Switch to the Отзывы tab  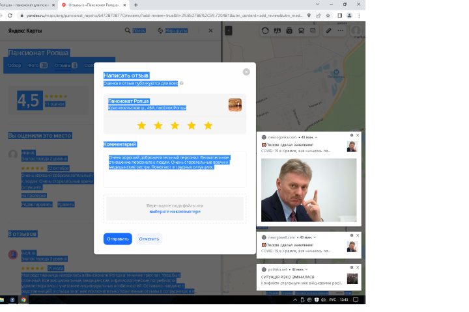(x=66, y=66)
